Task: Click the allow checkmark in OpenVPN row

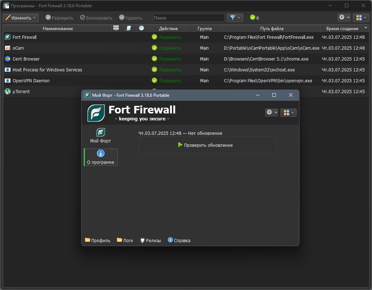Action: pyautogui.click(x=154, y=80)
